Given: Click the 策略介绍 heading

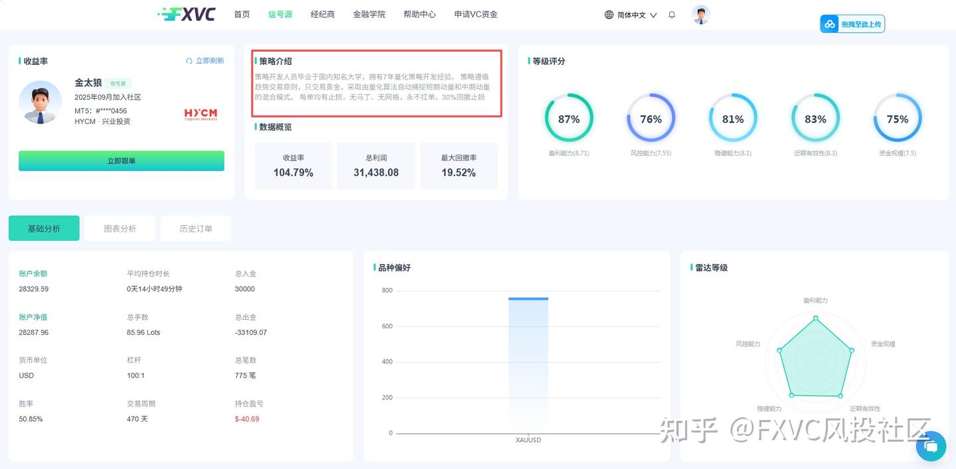Looking at the screenshot, I should point(276,61).
